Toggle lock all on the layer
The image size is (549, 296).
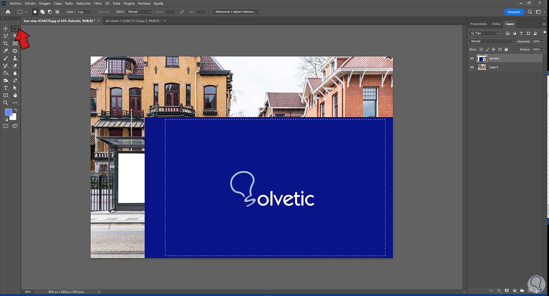pos(506,49)
